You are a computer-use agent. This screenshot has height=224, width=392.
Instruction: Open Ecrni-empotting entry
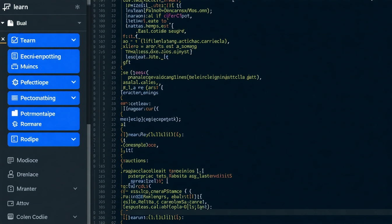pos(41,57)
